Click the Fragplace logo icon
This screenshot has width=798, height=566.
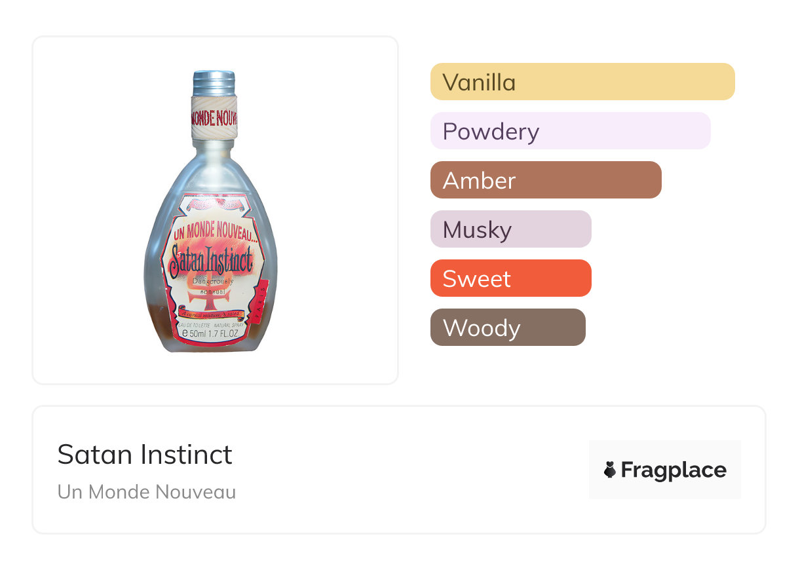point(610,470)
